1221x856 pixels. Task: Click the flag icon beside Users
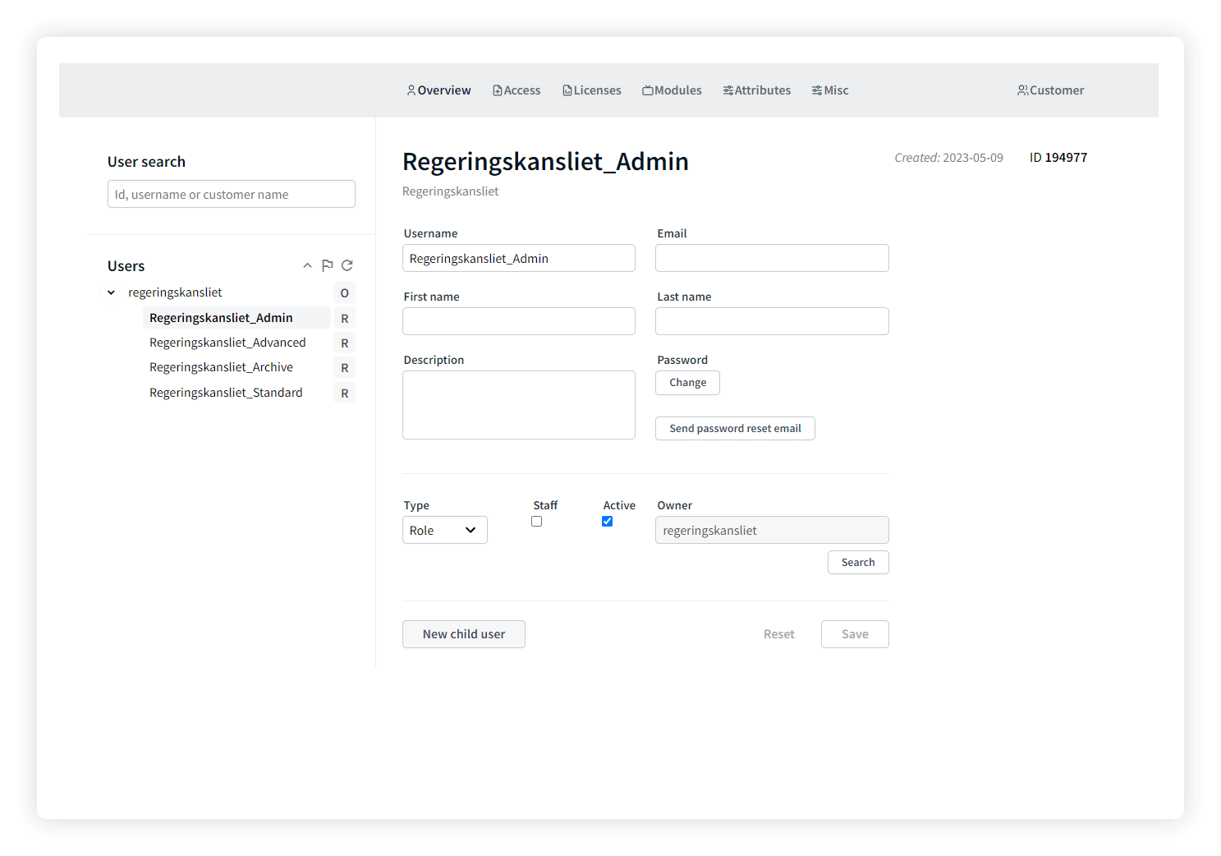pyautogui.click(x=327, y=265)
